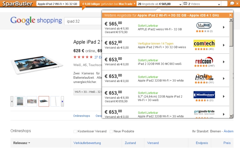The height and width of the screenshot is (150, 240).
Task: Enable Kostenloser Versand checkbox
Action: 75,131
